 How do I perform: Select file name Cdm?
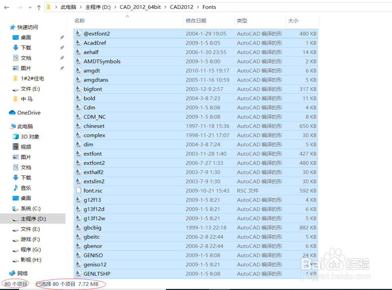tap(89, 108)
